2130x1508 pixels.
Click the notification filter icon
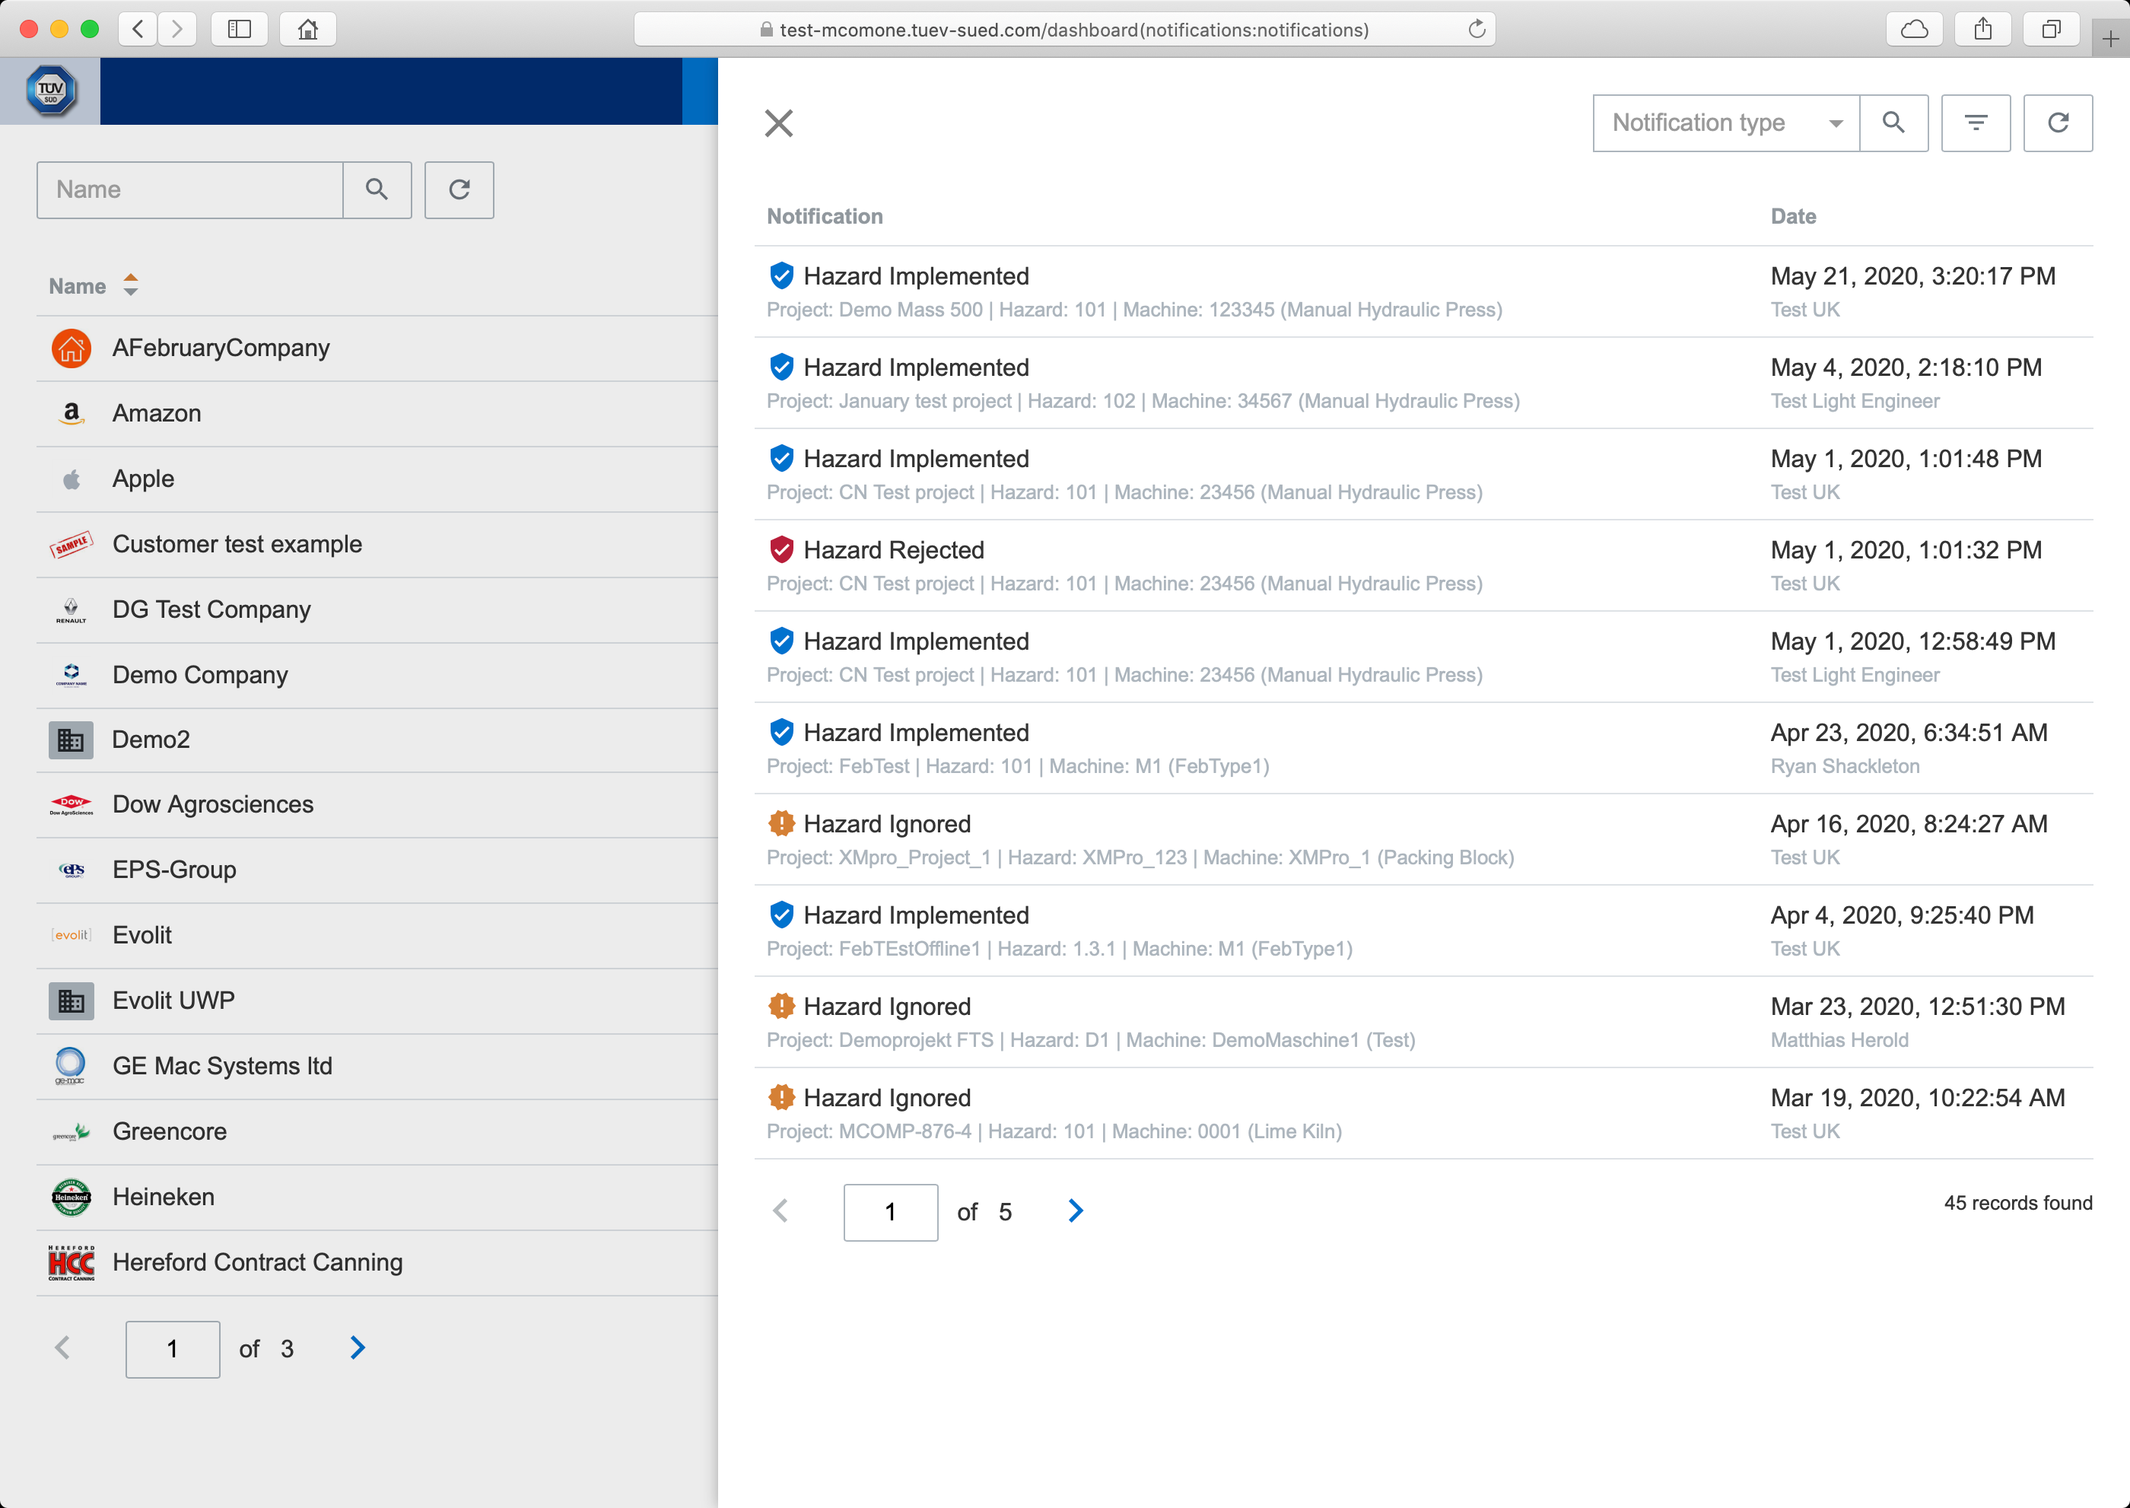[1975, 122]
